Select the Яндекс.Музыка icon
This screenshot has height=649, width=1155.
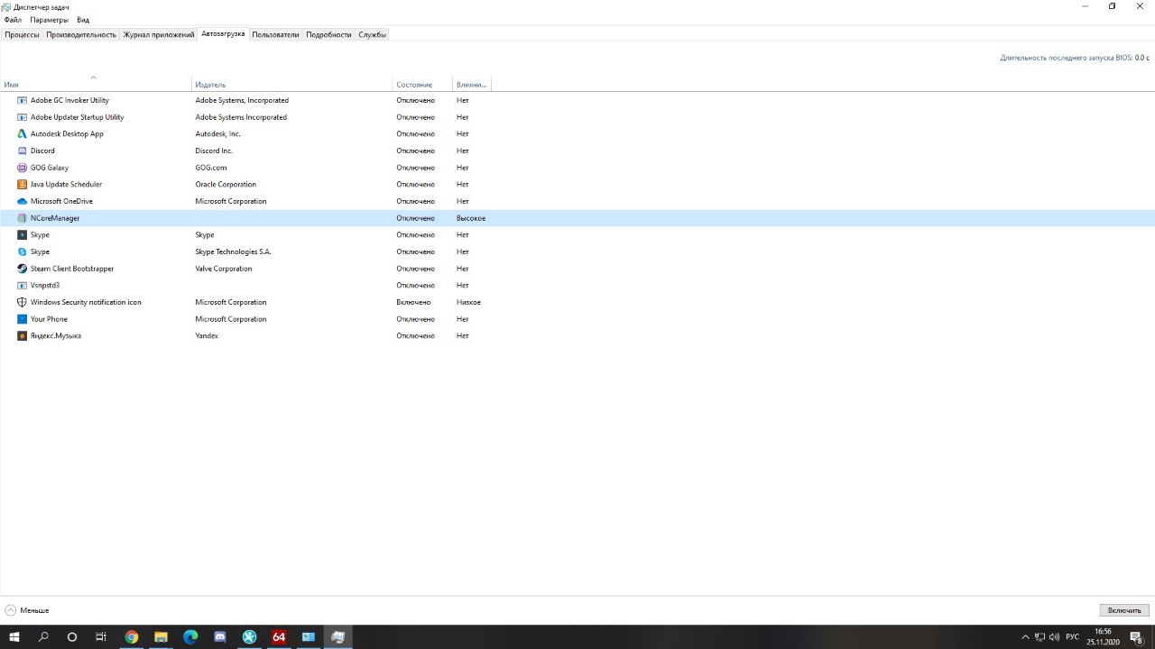pos(23,336)
